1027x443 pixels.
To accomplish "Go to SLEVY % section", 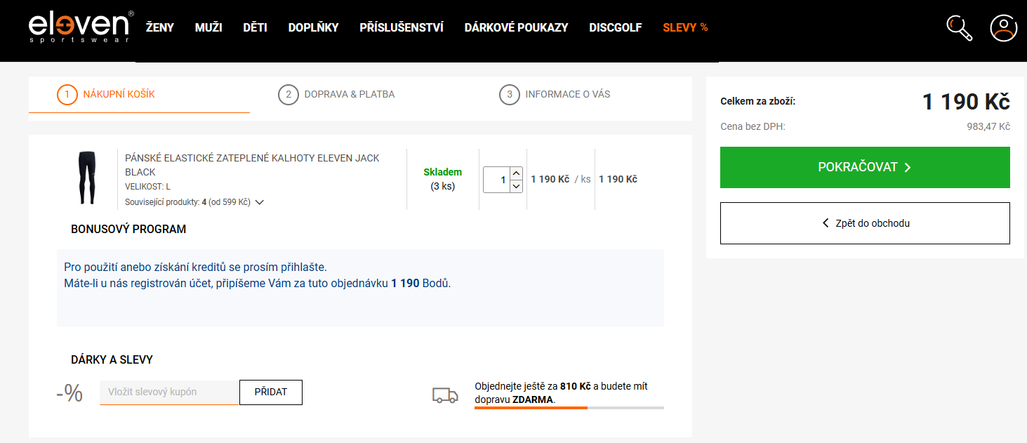I will point(685,28).
